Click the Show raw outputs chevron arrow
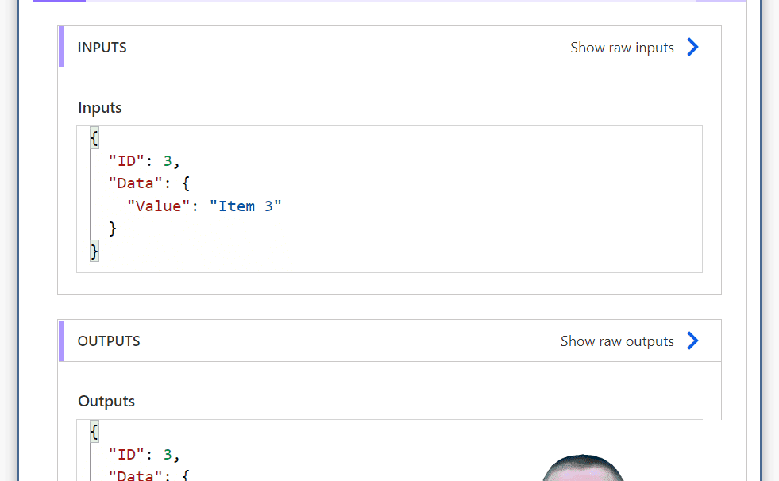This screenshot has height=481, width=779. pyautogui.click(x=692, y=341)
